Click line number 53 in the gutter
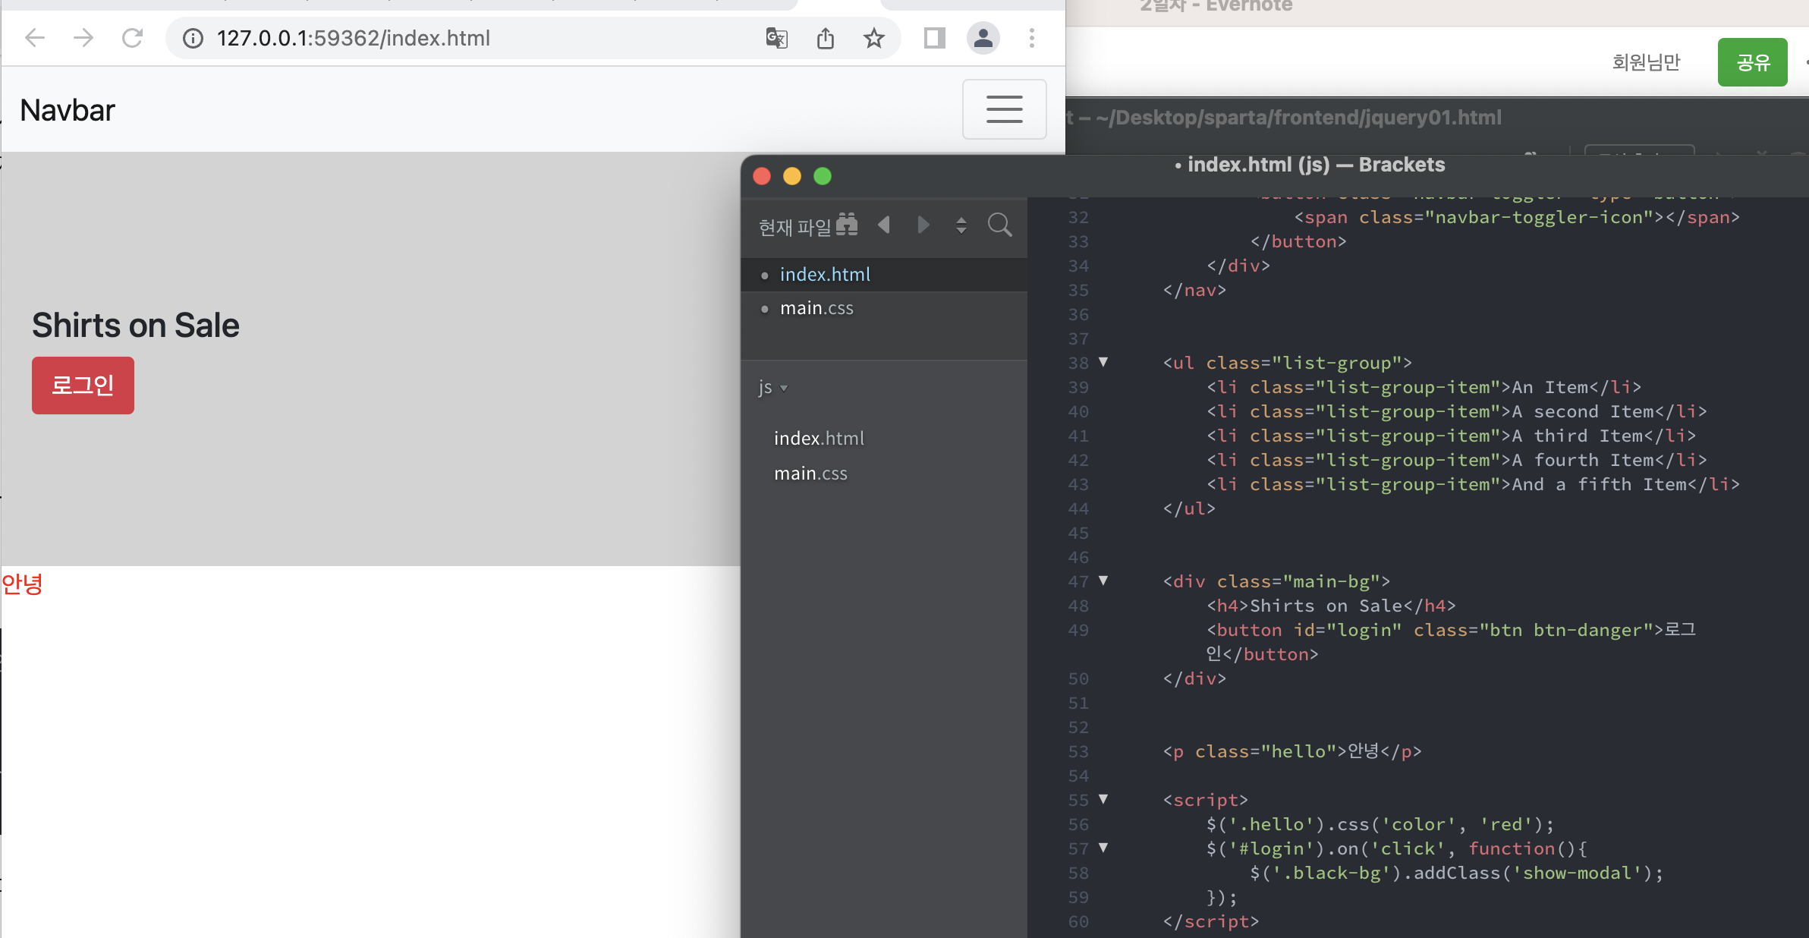The width and height of the screenshot is (1809, 938). 1078,751
